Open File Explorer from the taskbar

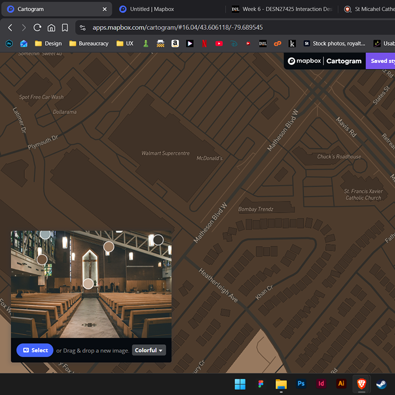(x=281, y=384)
